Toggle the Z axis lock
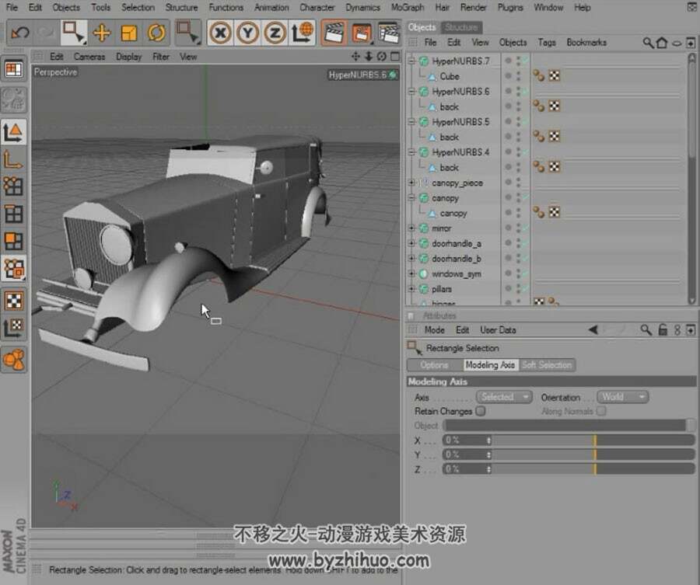 pos(275,33)
